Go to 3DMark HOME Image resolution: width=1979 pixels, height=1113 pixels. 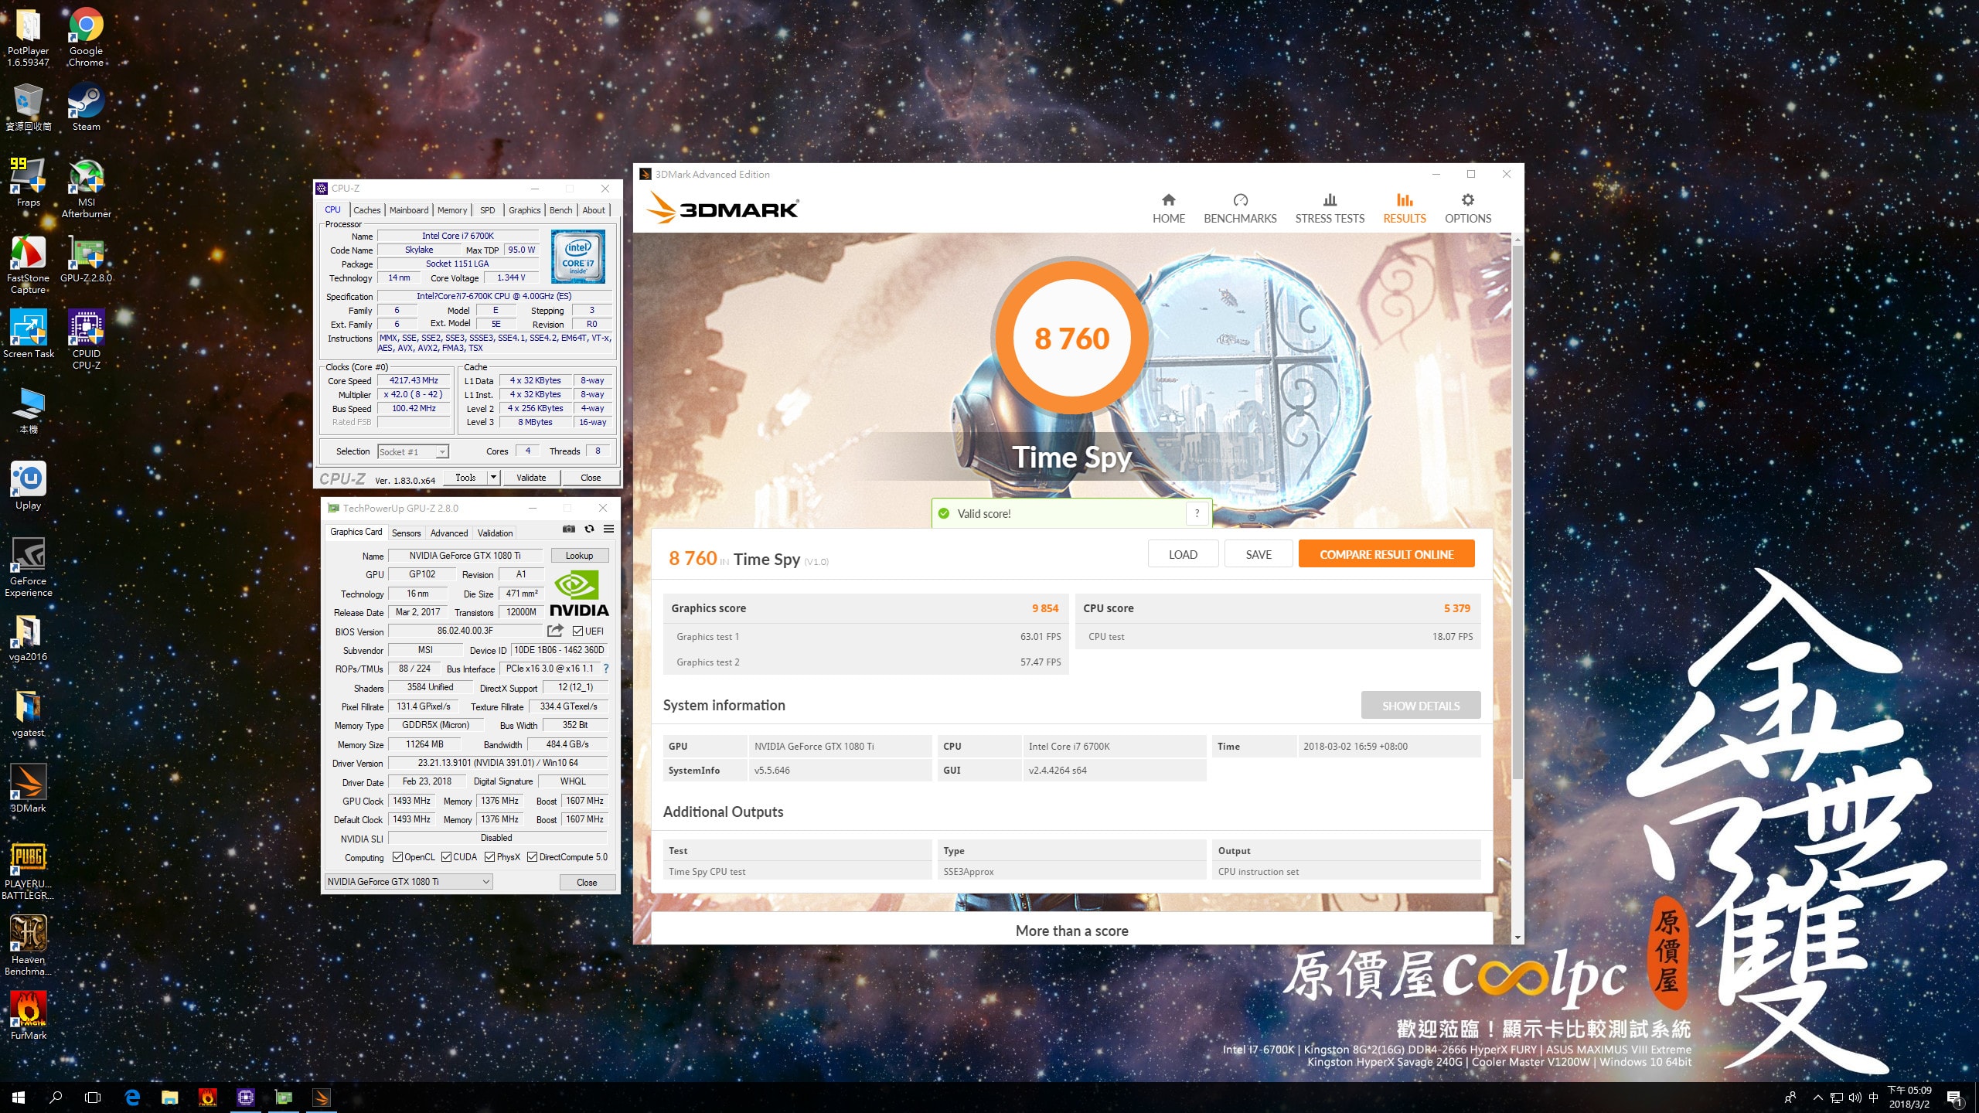[1168, 209]
